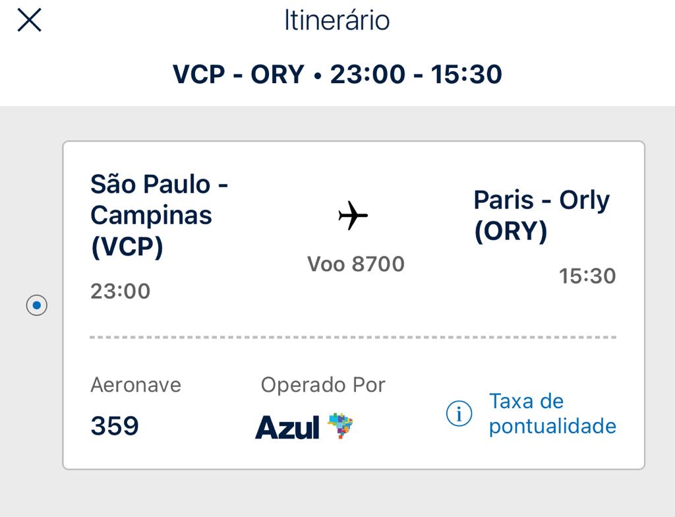
Task: Tap the VCP - ORY route header
Action: point(239,74)
